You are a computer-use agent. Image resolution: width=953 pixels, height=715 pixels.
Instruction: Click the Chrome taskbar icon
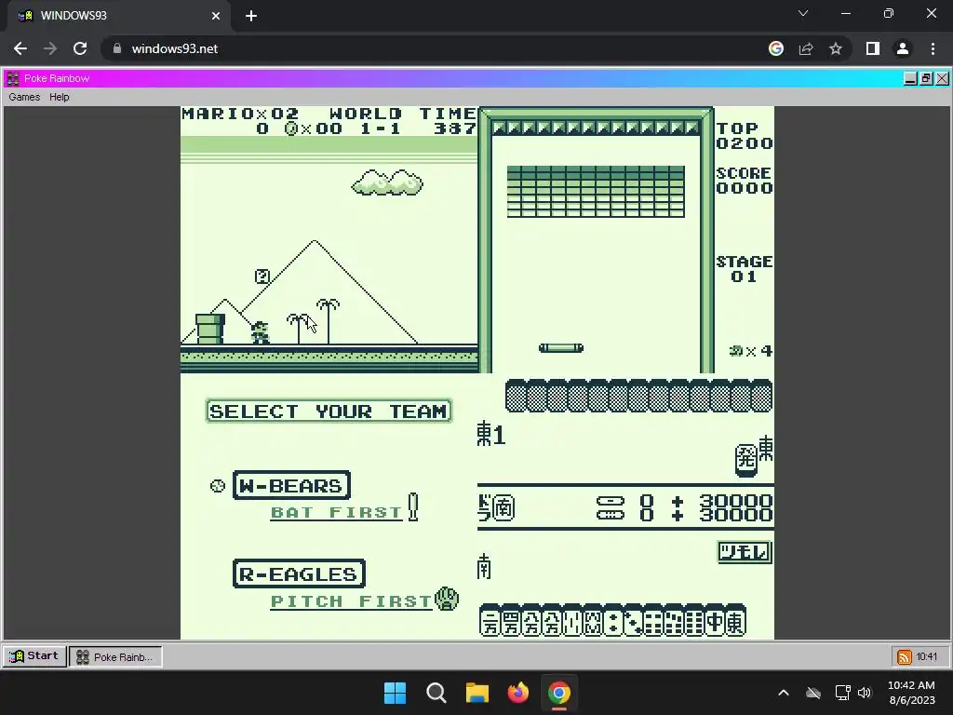[x=559, y=693]
